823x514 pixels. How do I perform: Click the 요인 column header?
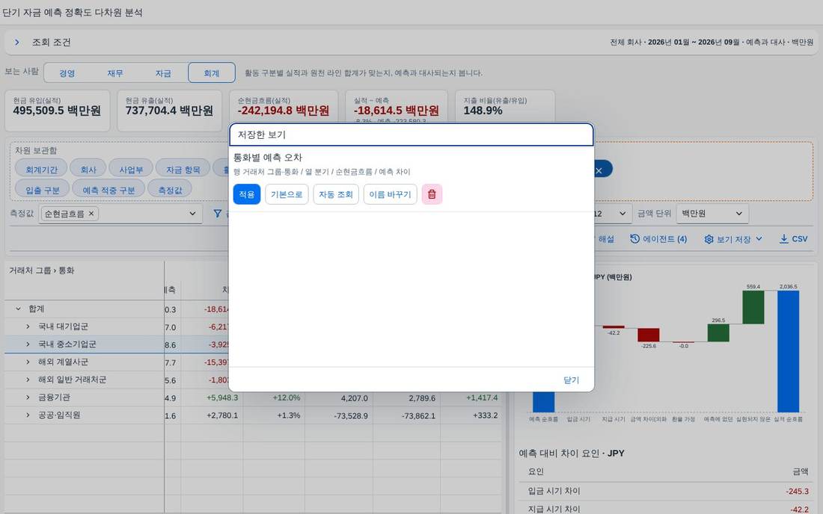coord(536,471)
